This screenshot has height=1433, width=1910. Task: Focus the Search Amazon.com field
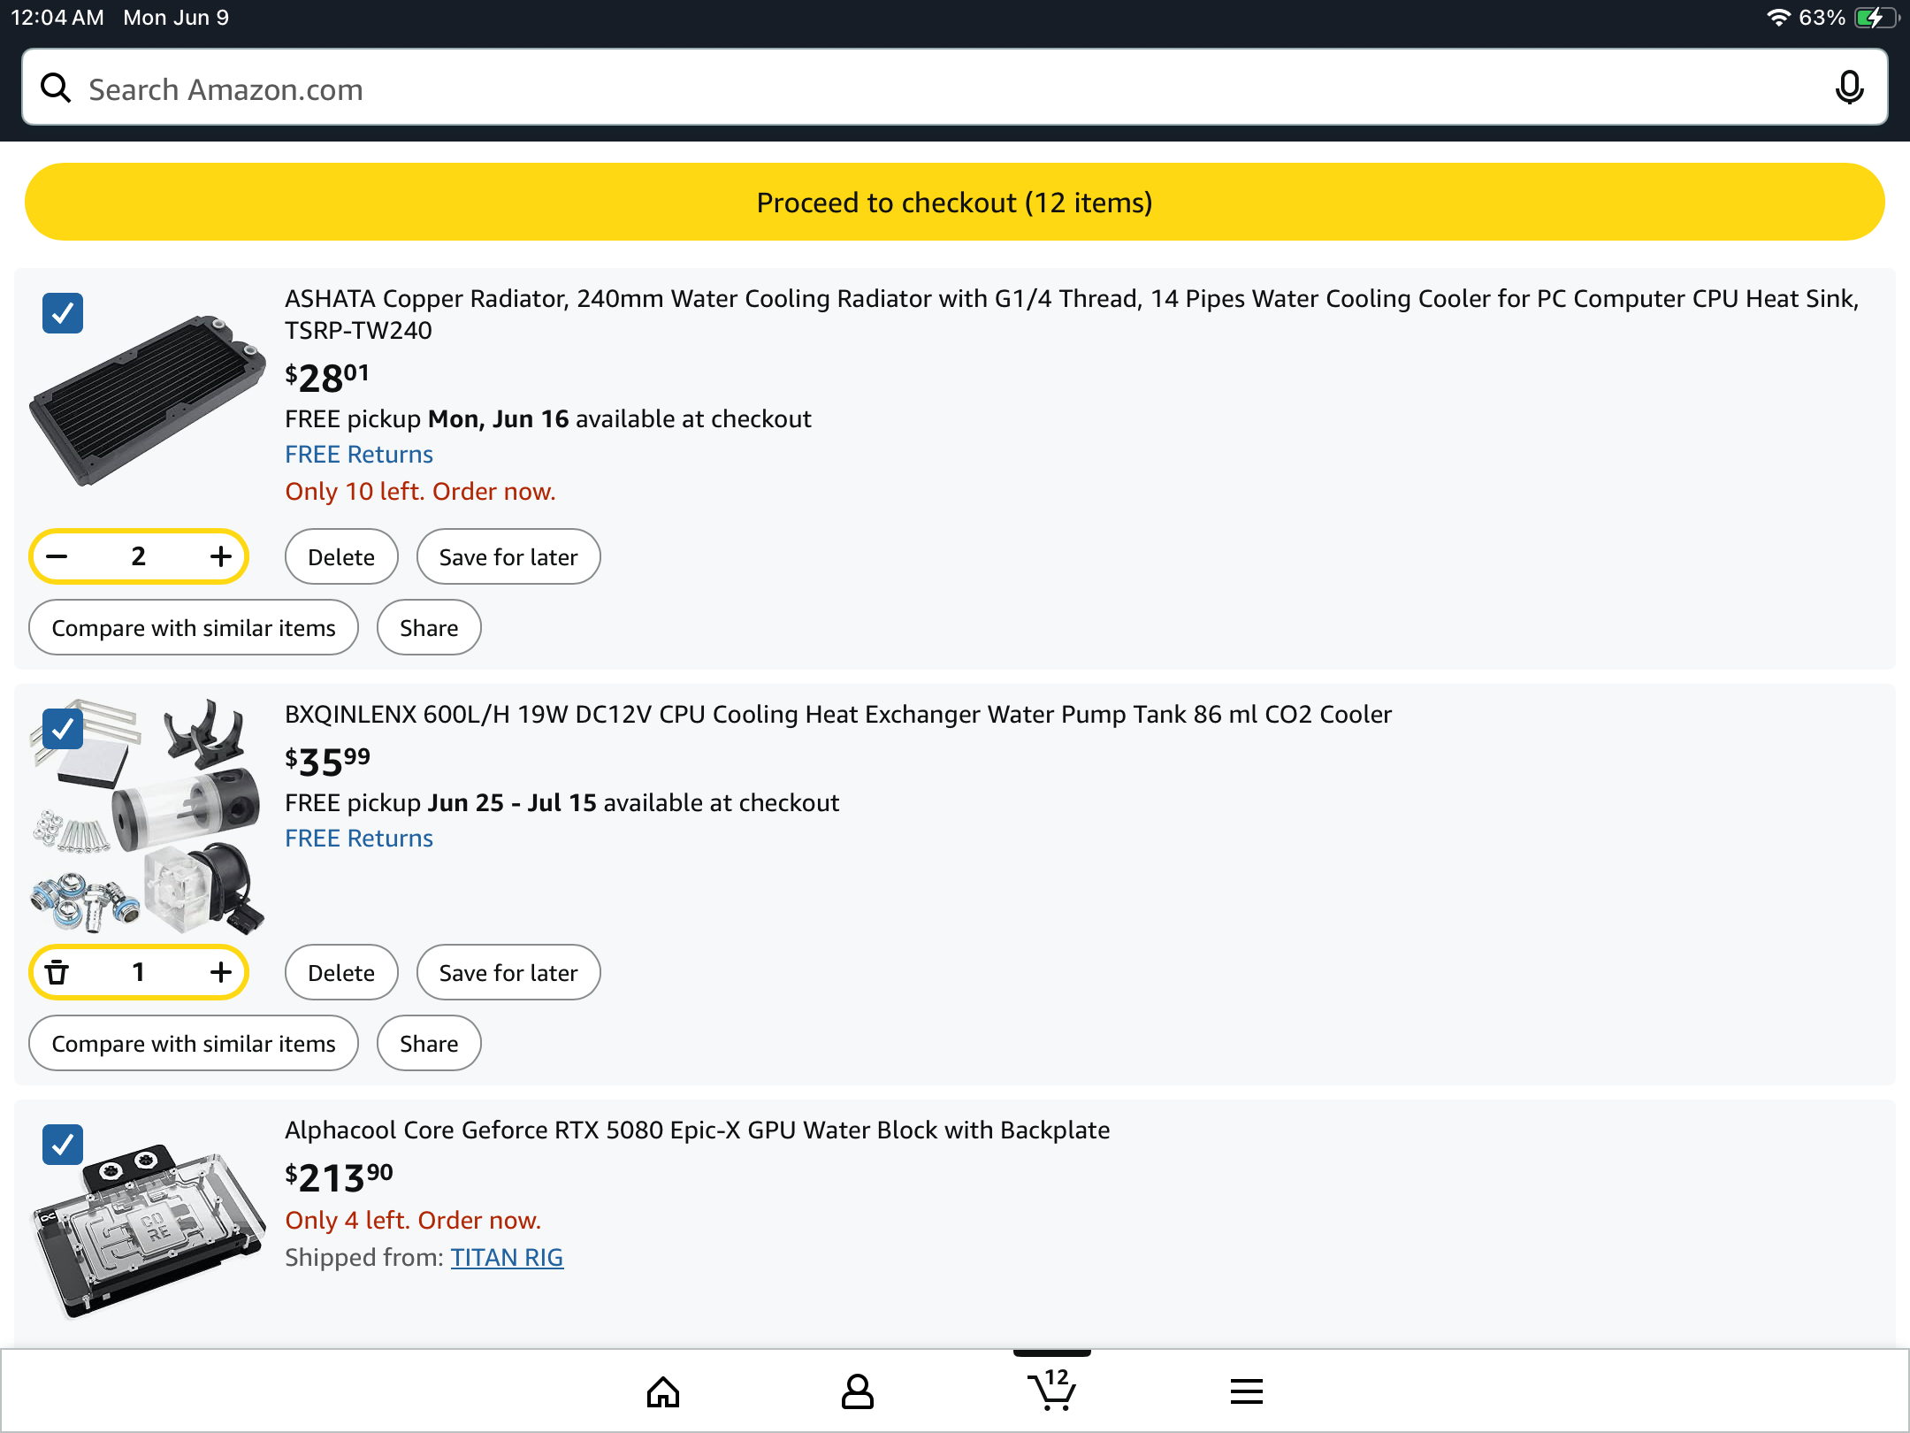point(955,89)
